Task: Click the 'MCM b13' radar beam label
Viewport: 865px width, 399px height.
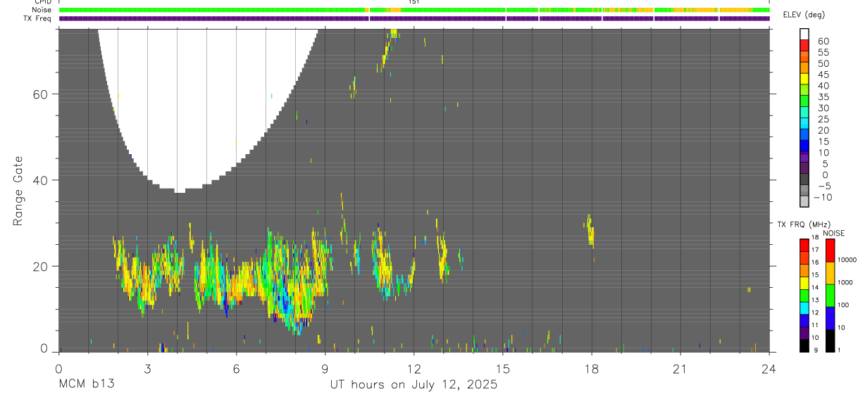Action: [87, 385]
